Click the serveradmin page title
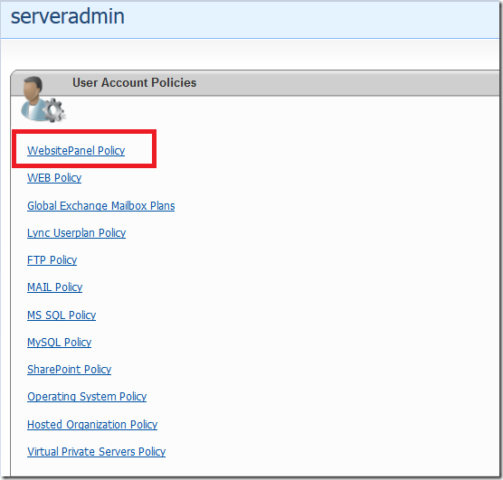Viewport: 503px width, 480px height. pos(68,16)
